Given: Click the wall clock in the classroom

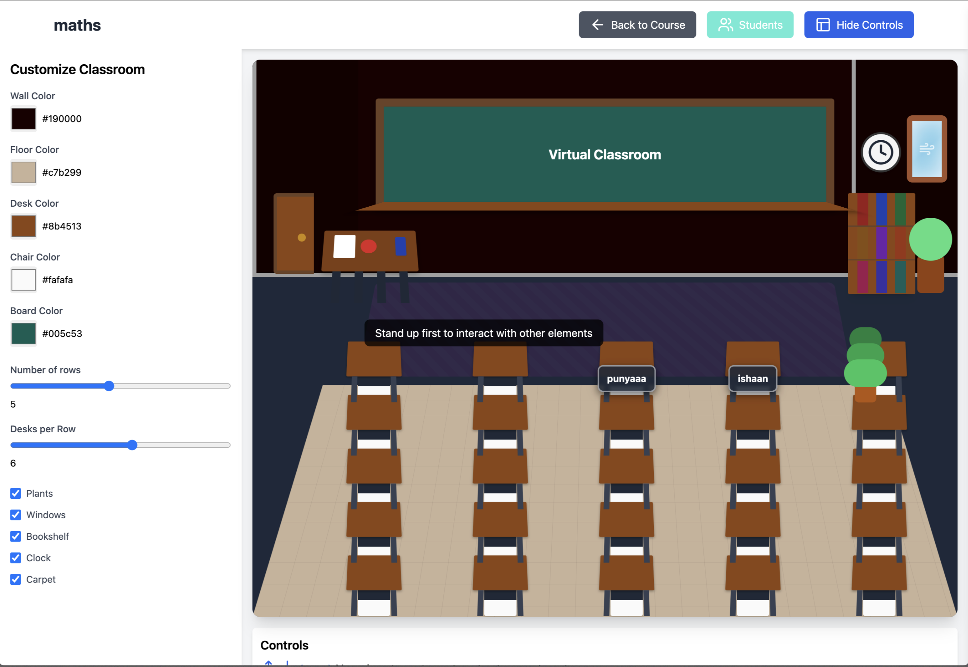Looking at the screenshot, I should click(x=880, y=152).
